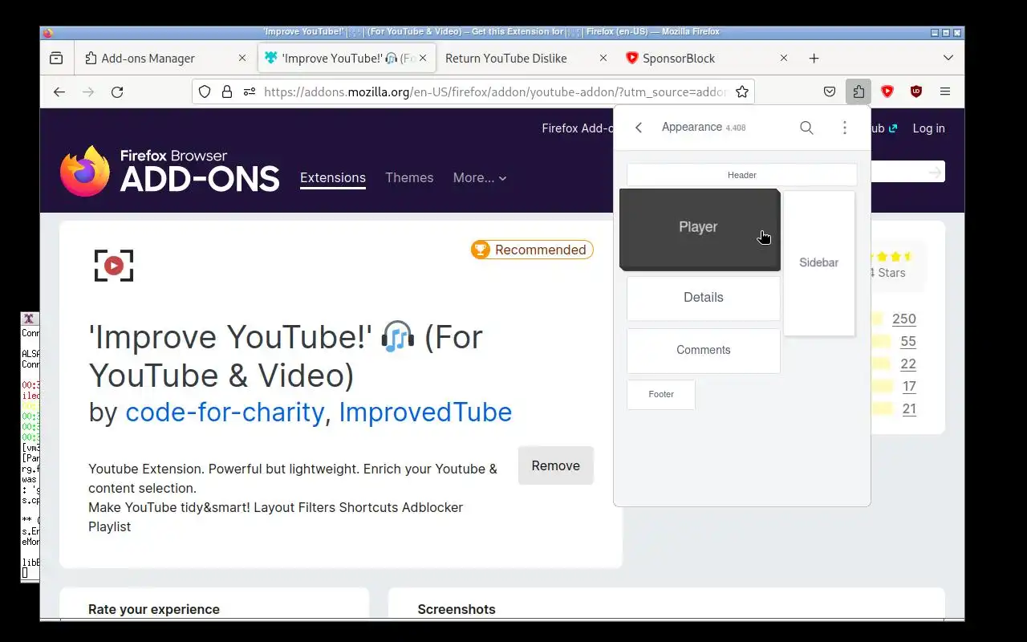
Task: Click the Improve YouTube extension icon
Action: (114, 266)
